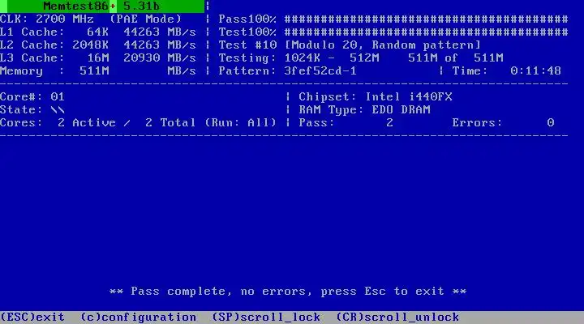Click the Chipset Intel i440FX text
Screen dimensions: 584x324
(376, 96)
